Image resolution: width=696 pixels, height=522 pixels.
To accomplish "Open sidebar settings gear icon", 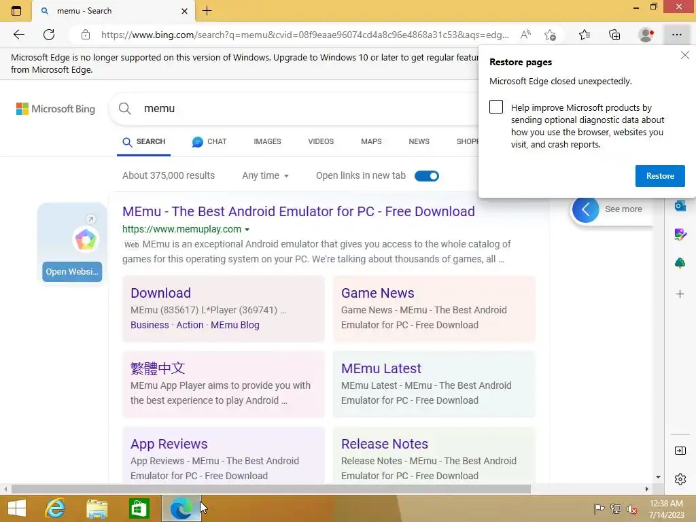I will pyautogui.click(x=680, y=479).
